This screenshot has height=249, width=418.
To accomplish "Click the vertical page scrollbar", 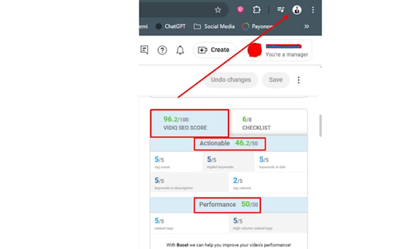I will [x=320, y=126].
